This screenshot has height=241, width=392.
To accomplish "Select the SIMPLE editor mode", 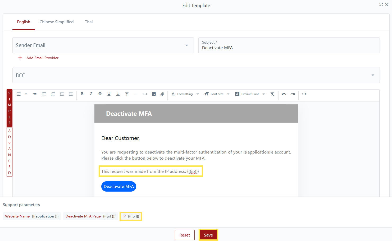I will [10, 108].
